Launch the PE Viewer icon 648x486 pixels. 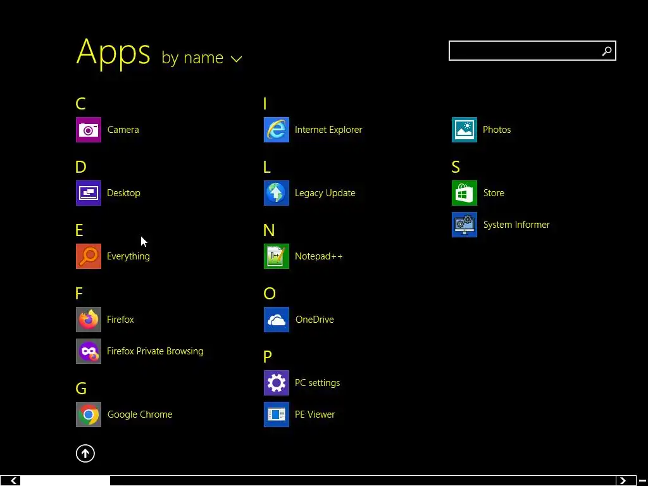tap(277, 414)
